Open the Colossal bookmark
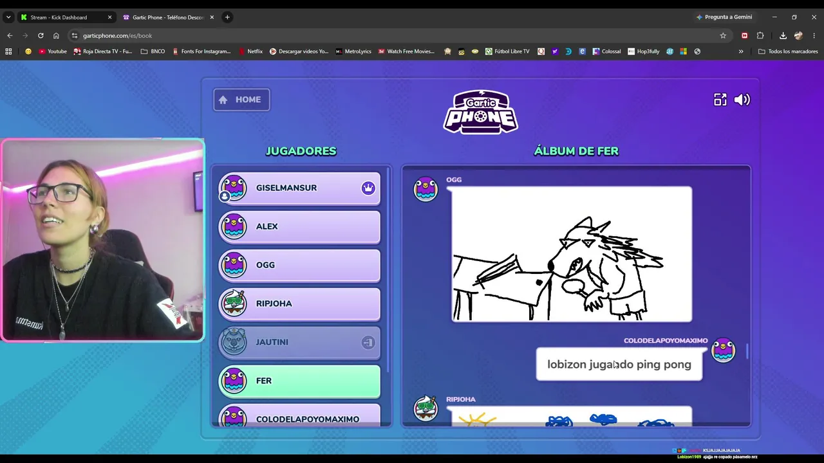This screenshot has width=824, height=463. coord(607,51)
